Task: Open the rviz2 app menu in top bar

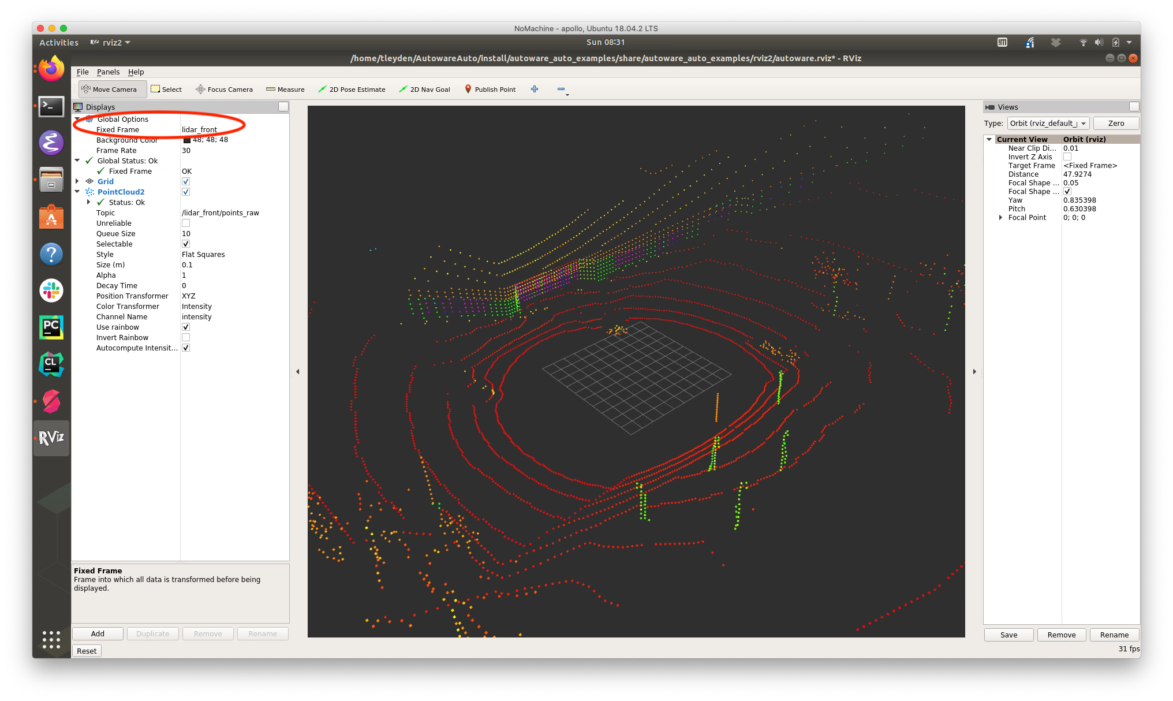Action: [110, 42]
